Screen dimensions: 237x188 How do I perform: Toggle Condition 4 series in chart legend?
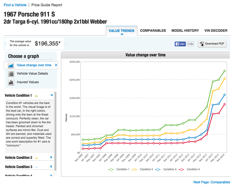click(189, 169)
